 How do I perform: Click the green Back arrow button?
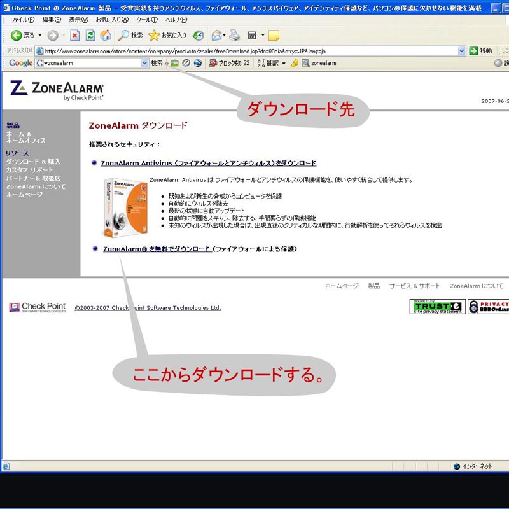17,36
